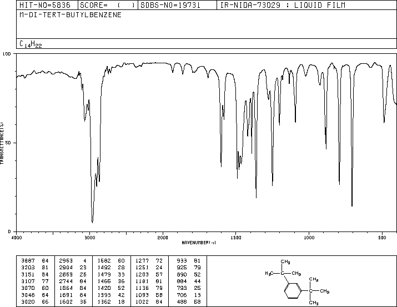Click the 4000 wavenumber axis label
Image resolution: width=397 pixels, height=307 pixels.
(17, 238)
